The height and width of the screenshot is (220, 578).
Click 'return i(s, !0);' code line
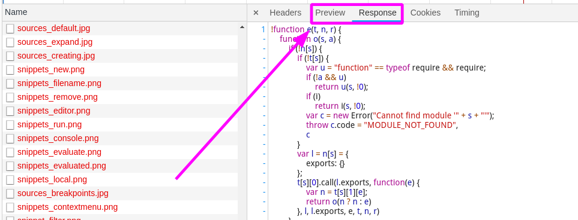340,106
